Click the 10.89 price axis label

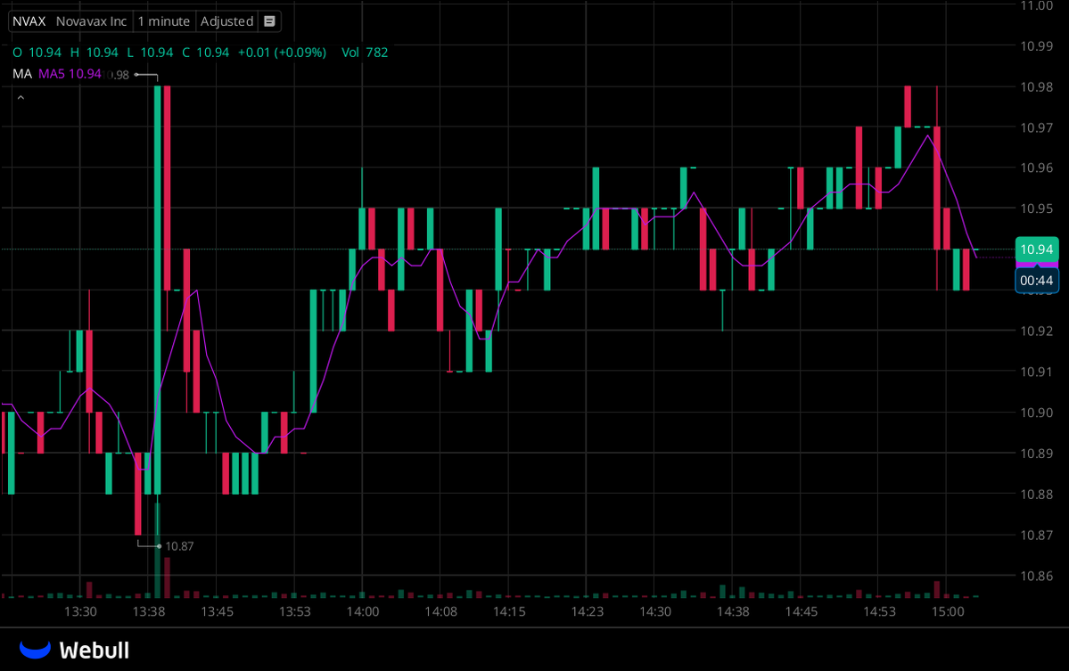coord(1036,454)
